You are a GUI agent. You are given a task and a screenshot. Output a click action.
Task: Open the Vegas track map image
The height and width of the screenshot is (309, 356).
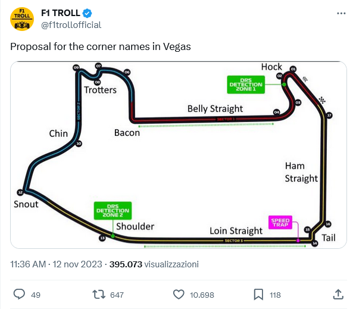pyautogui.click(x=179, y=155)
